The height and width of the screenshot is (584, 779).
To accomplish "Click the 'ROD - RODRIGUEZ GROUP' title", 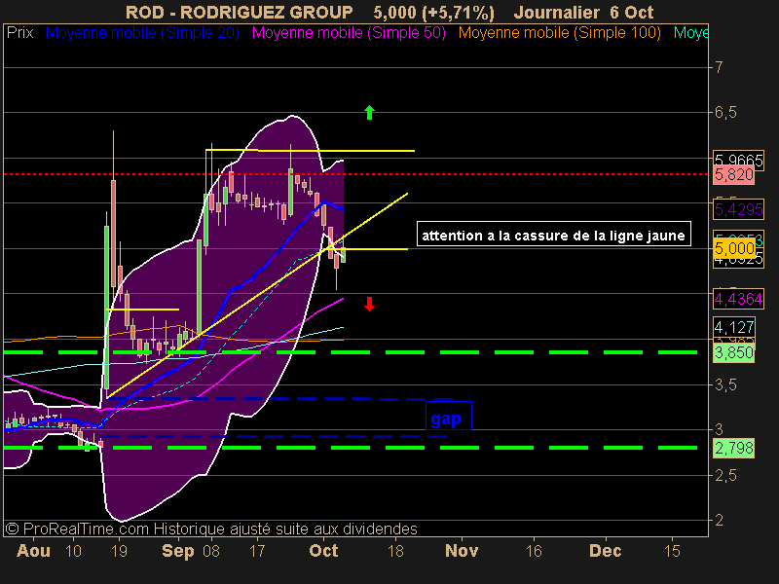I will pos(239,12).
